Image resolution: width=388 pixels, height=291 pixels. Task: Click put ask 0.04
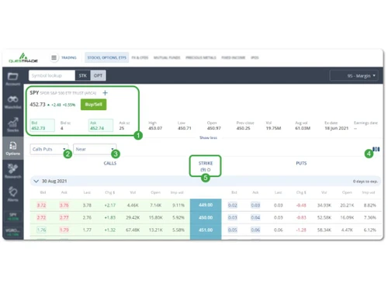(255, 218)
